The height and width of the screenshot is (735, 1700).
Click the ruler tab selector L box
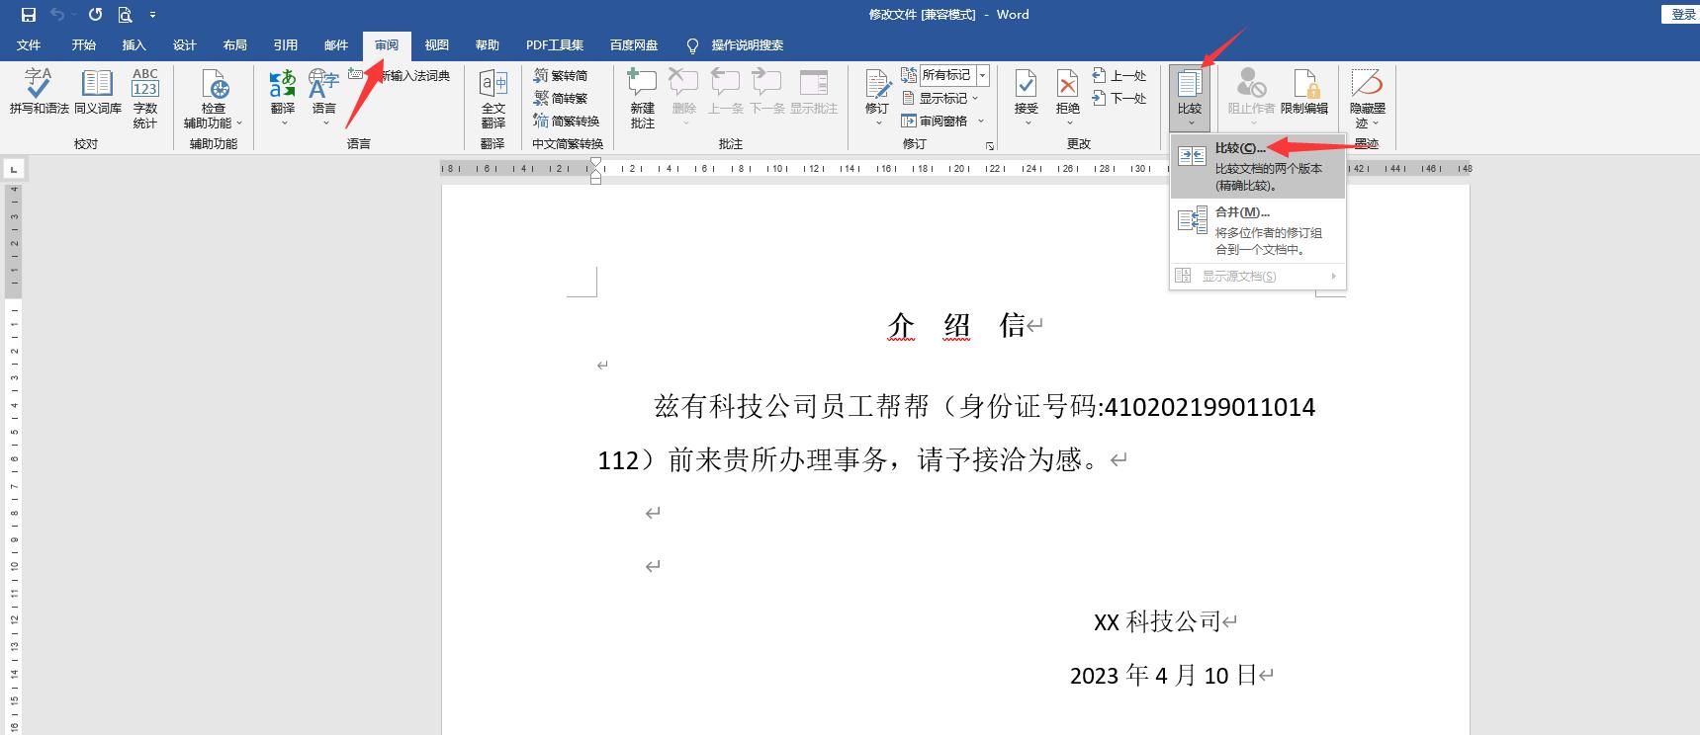pyautogui.click(x=14, y=170)
